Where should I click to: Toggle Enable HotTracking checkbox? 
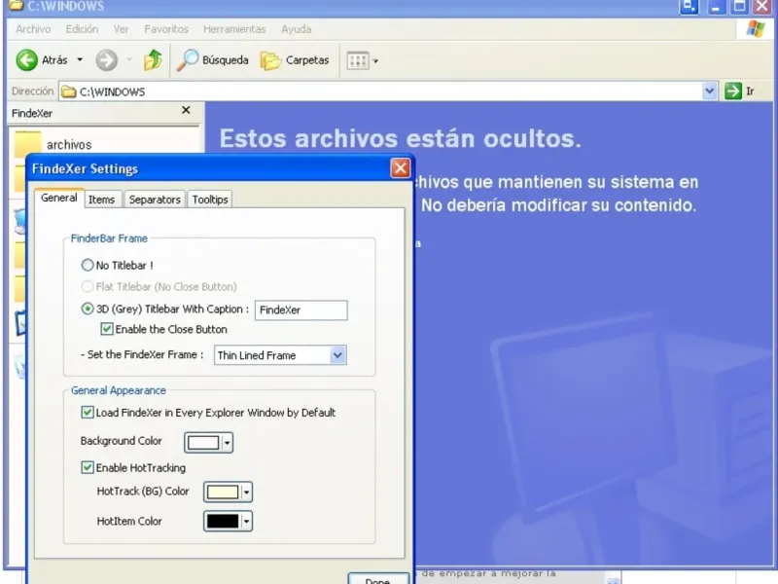88,467
